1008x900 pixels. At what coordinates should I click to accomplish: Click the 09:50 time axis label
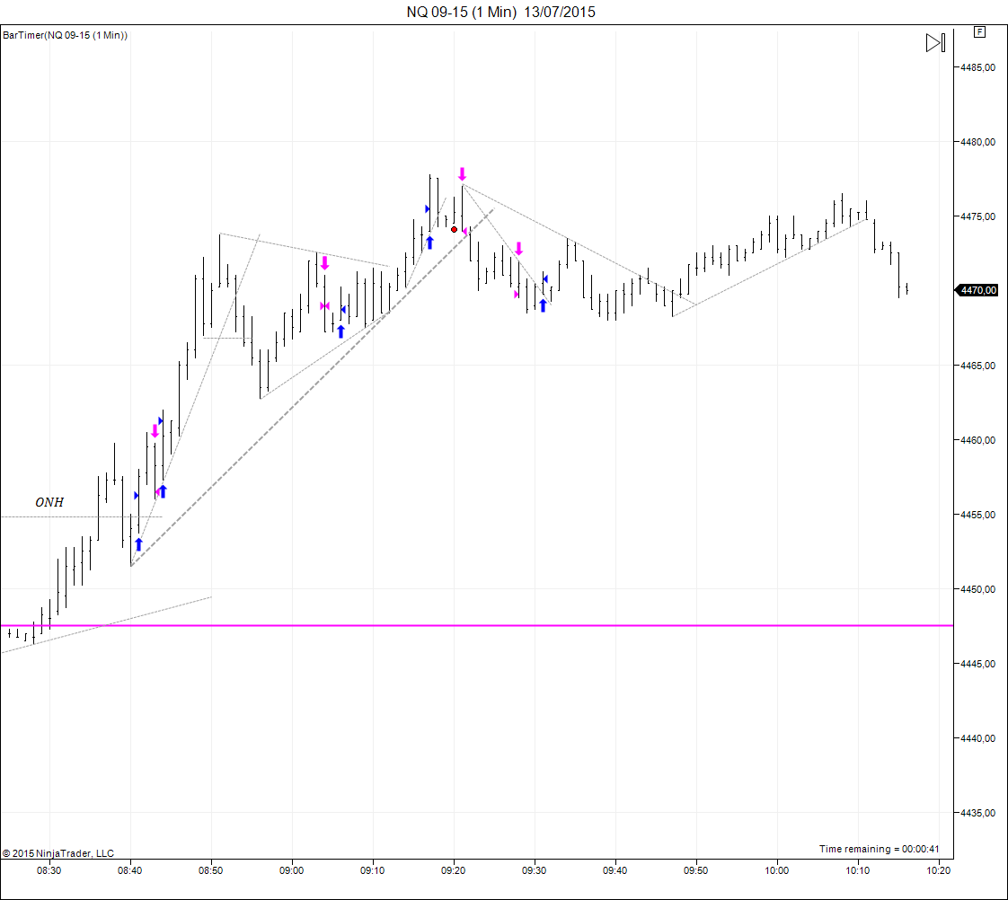(696, 870)
